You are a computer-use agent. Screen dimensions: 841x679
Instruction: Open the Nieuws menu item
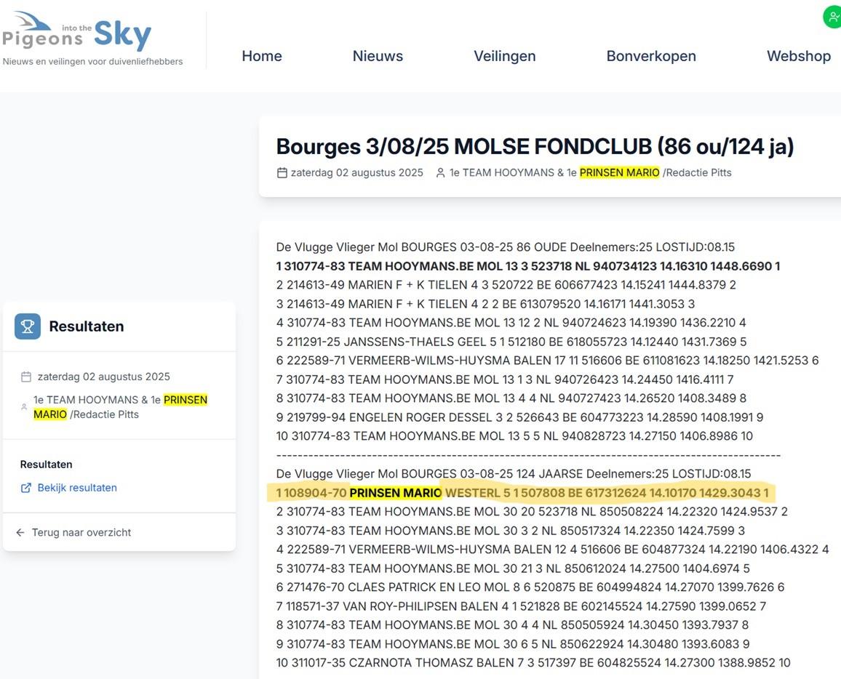point(378,55)
